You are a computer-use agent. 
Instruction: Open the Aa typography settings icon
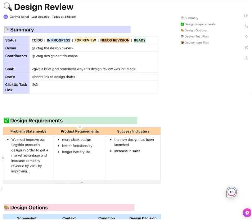click(x=246, y=26)
